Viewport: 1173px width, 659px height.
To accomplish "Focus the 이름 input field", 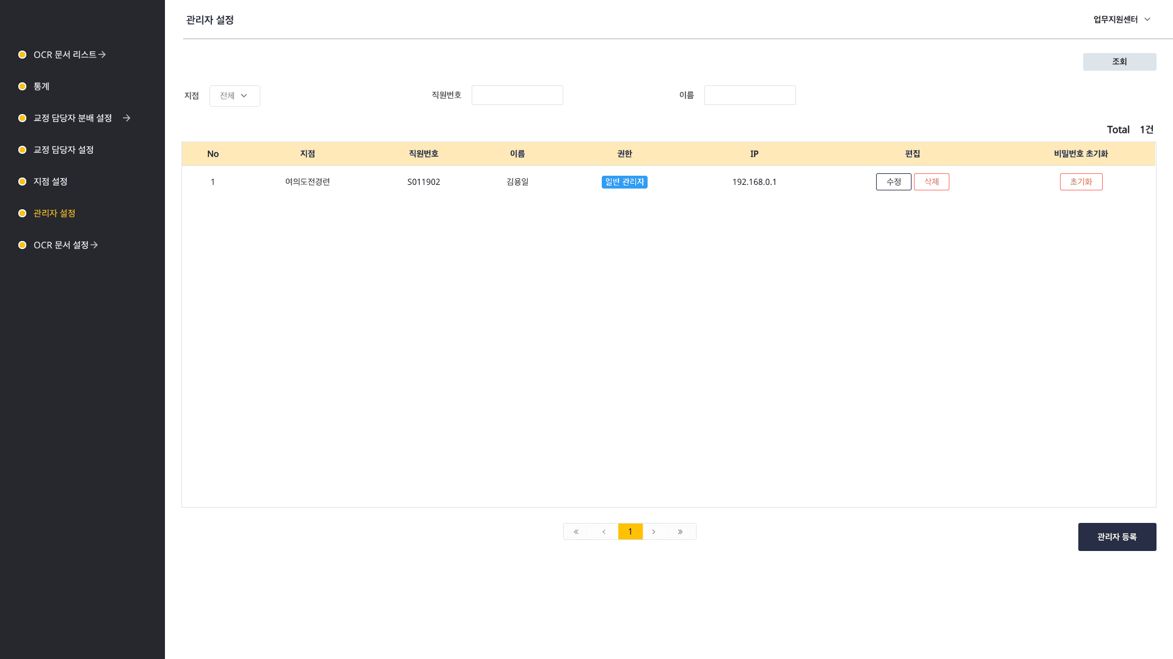I will point(750,95).
